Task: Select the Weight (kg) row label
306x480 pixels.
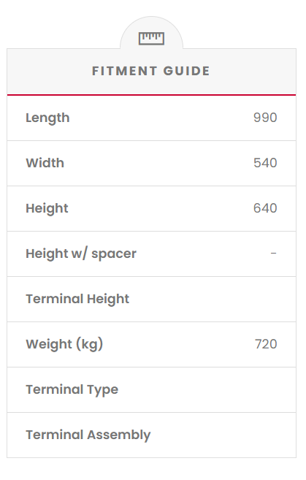Action: (x=64, y=344)
